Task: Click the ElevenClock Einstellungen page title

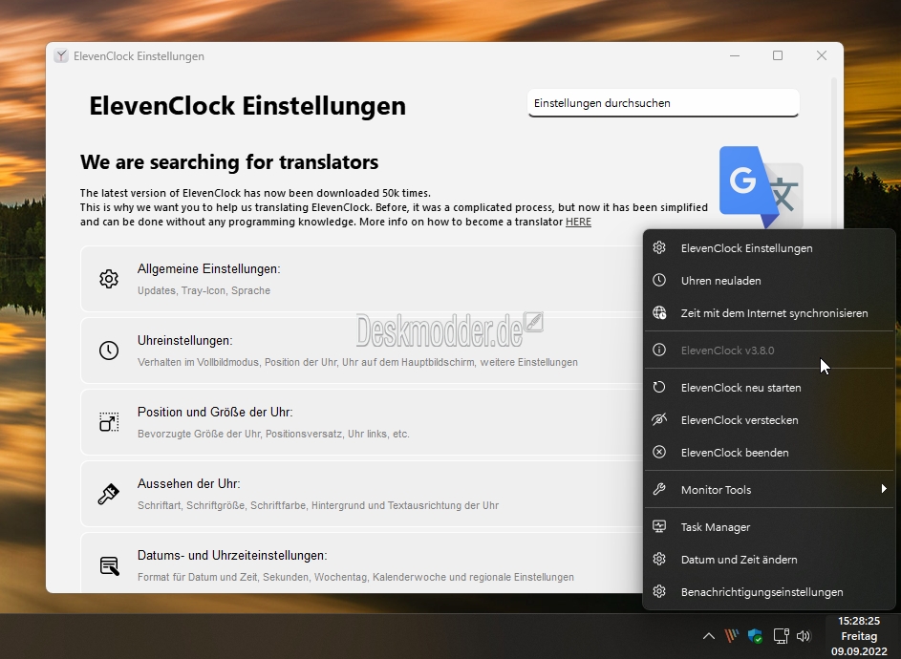Action: [x=247, y=106]
